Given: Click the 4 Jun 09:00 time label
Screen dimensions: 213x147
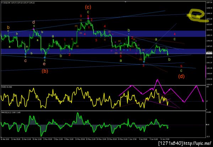Looking at the screenshot, I should 143,139.
